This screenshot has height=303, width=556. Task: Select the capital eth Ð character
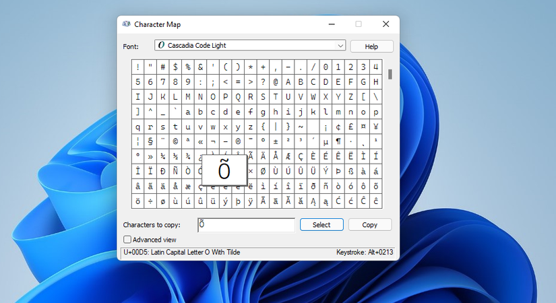(x=163, y=171)
